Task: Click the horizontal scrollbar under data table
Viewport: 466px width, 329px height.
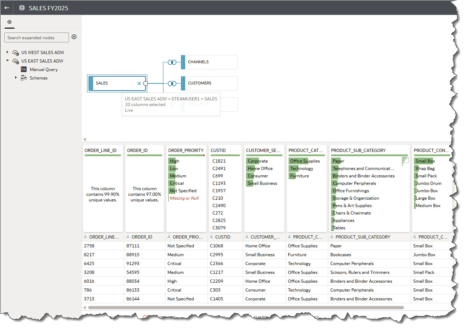Action: pyautogui.click(x=246, y=307)
